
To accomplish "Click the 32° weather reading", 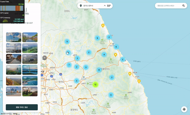I will [x=109, y=6].
